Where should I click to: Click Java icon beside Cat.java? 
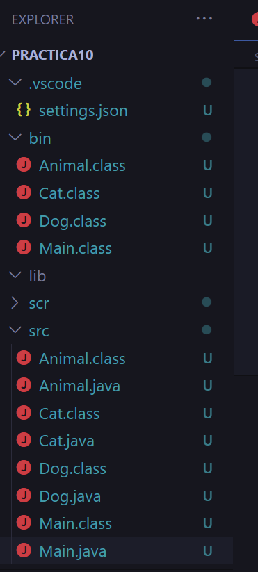[24, 441]
